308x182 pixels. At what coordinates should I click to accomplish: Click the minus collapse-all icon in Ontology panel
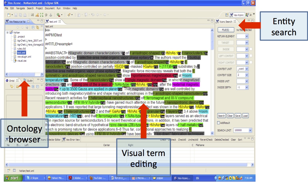point(37,87)
